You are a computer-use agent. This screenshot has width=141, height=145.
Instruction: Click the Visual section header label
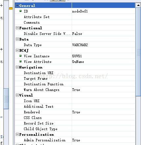[26, 95]
